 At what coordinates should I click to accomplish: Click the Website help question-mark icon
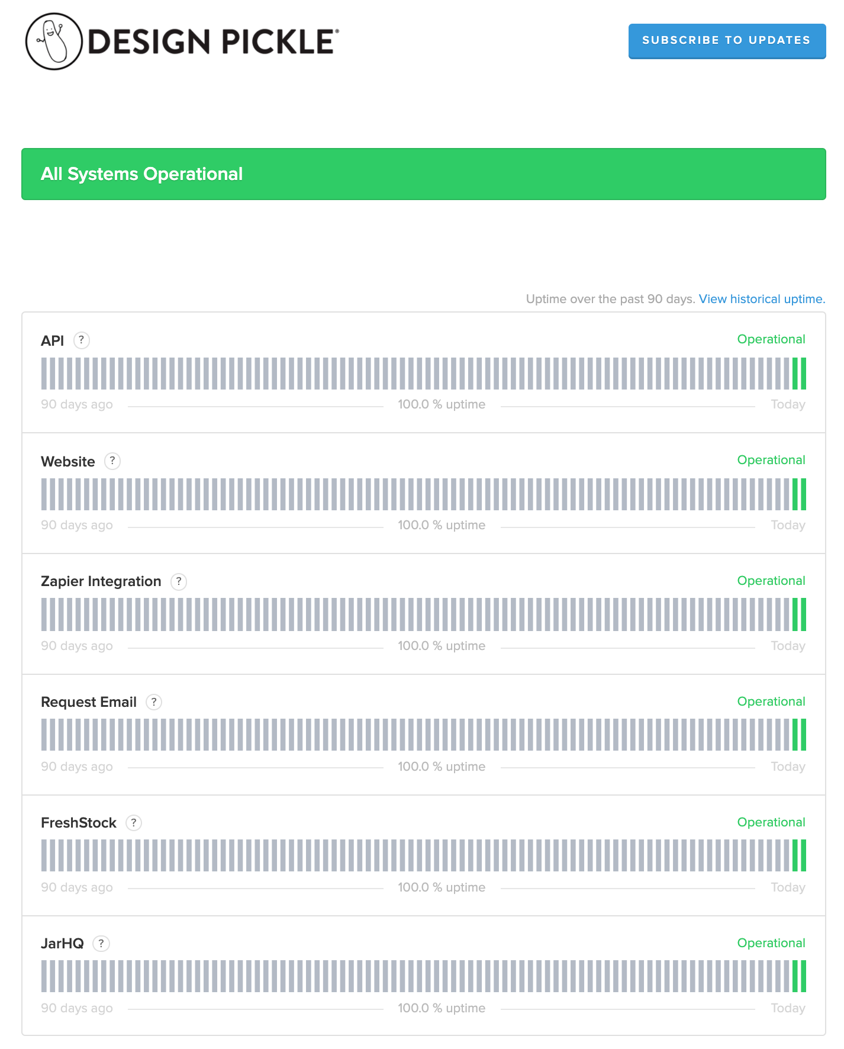click(x=112, y=461)
